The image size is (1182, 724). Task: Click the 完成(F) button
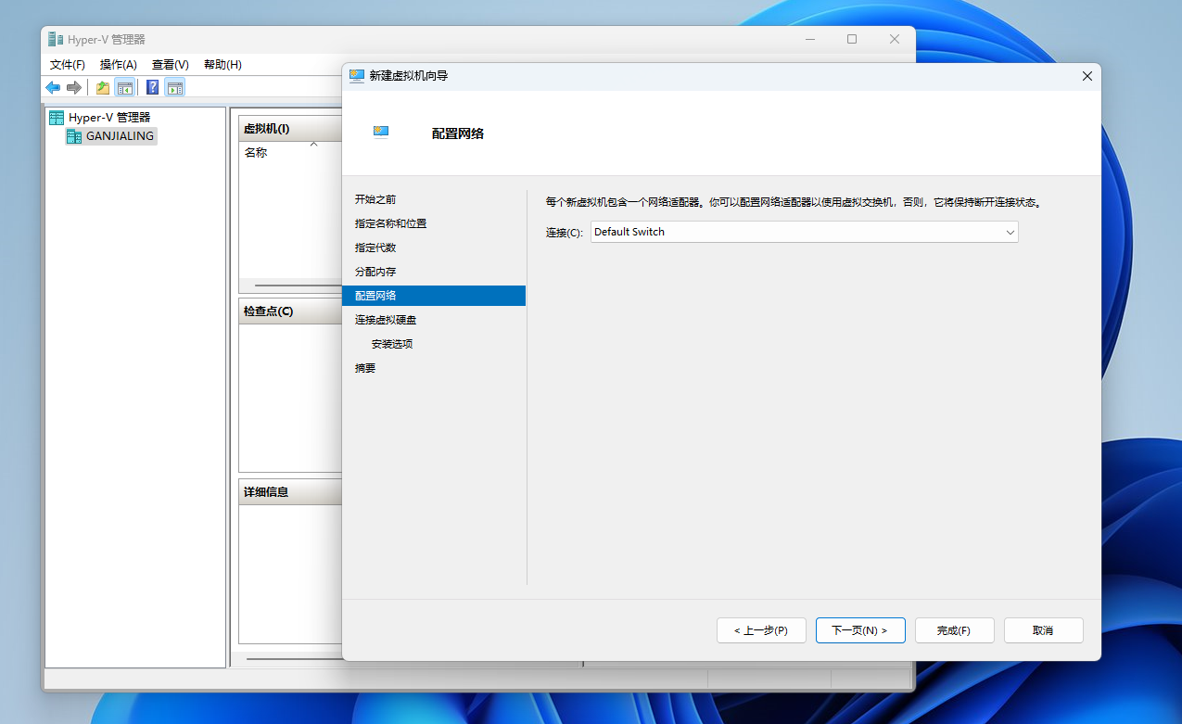[955, 630]
